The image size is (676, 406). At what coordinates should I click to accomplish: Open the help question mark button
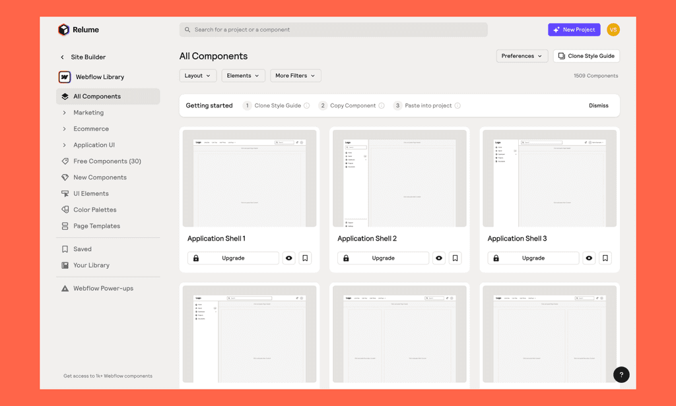pyautogui.click(x=621, y=374)
